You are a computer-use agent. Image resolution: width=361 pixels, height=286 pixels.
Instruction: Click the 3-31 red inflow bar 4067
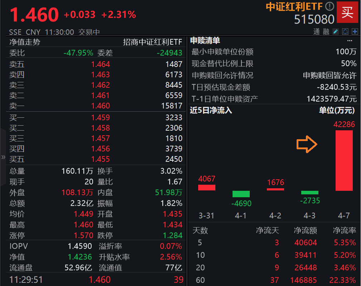(207, 188)
